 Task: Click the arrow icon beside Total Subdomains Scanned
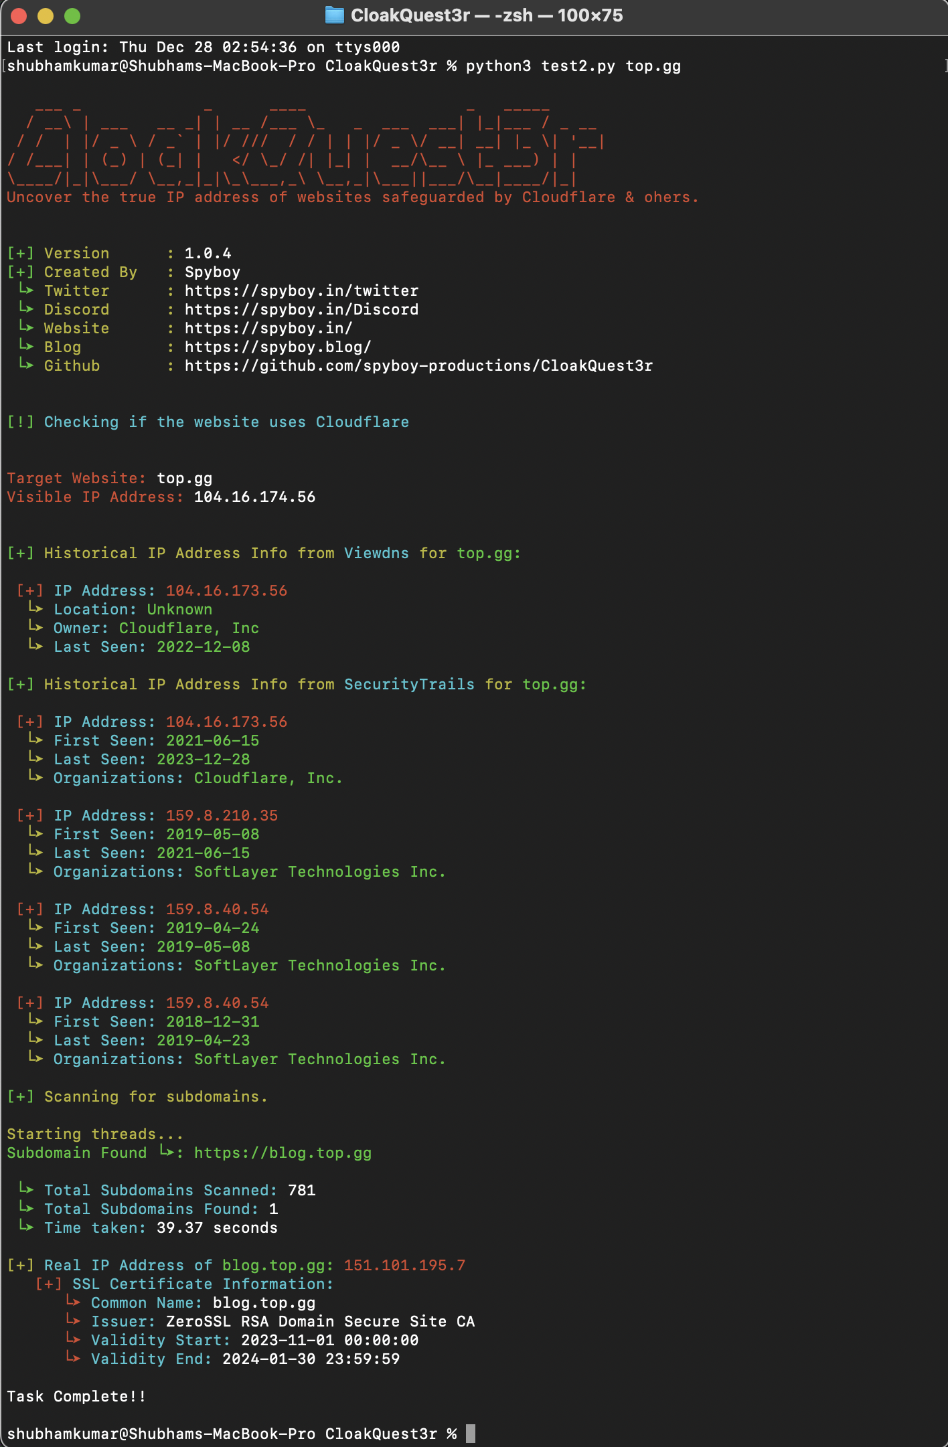coord(26,1189)
